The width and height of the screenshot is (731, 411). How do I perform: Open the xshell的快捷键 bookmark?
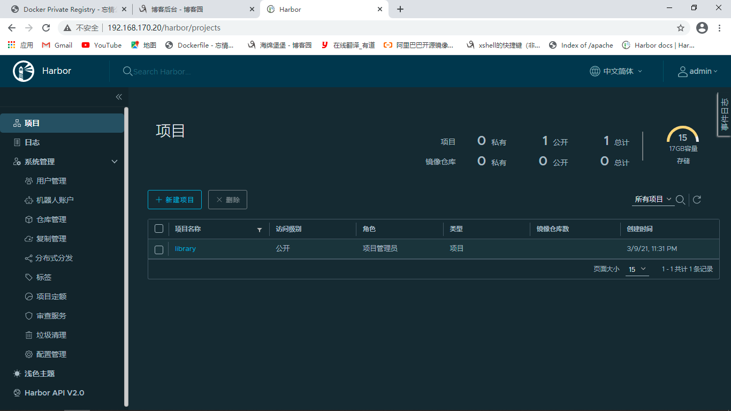coord(504,45)
